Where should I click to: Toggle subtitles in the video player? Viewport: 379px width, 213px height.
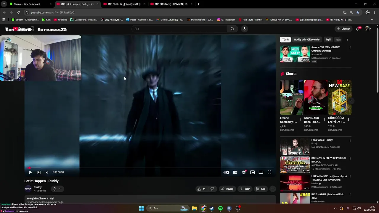pos(235,172)
